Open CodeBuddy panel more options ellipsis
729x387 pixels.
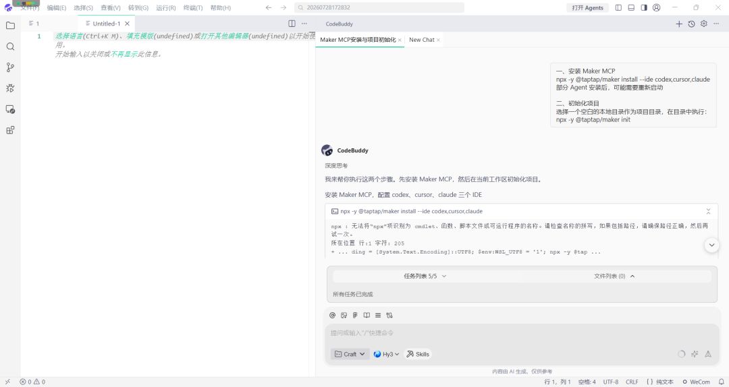pos(716,24)
